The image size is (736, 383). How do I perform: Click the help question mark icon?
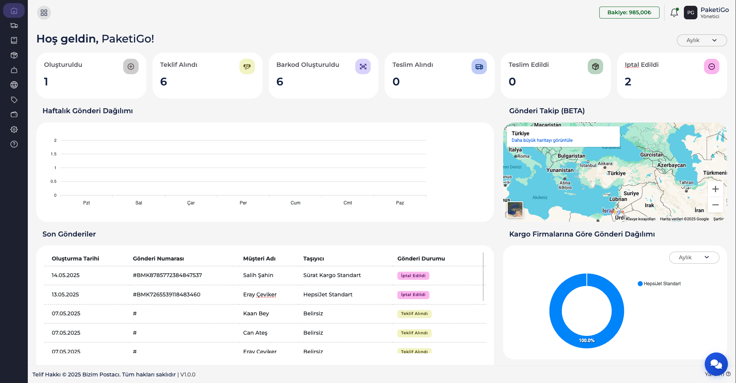click(x=14, y=144)
